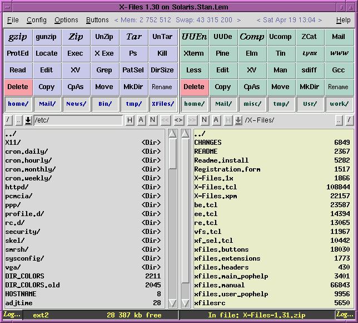Viewport: 358px width, 323px height.
Task: Open the Config menu
Action: [x=37, y=20]
